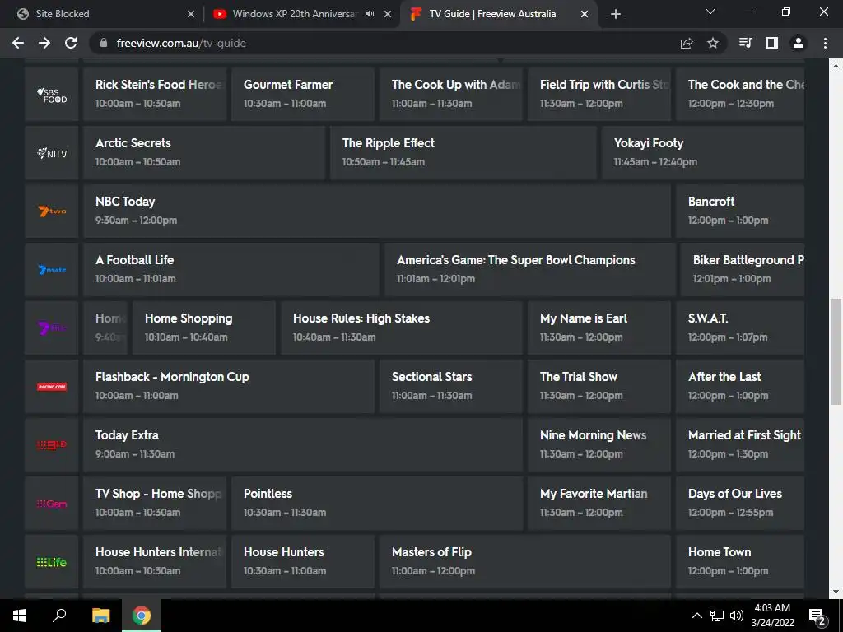Go forward with the browser forward arrow

click(44, 43)
